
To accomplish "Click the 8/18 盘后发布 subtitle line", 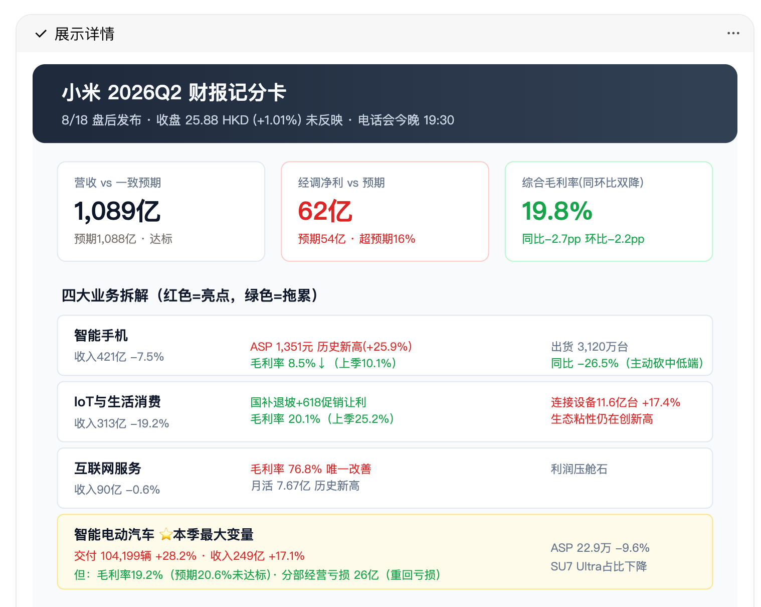I will [x=258, y=120].
